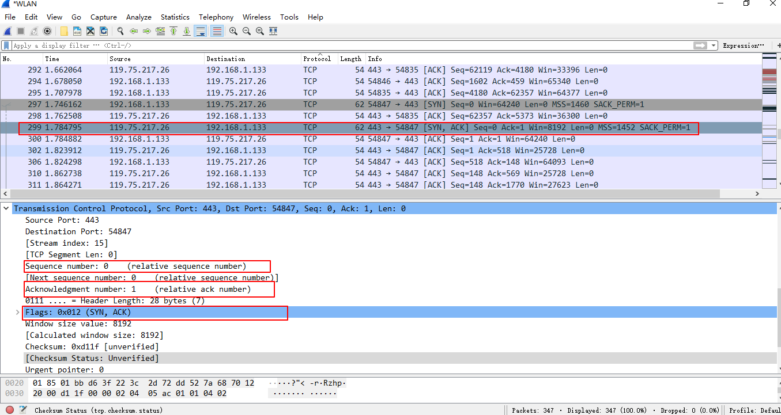This screenshot has height=415, width=781.
Task: Toggle packet list colorization
Action: [x=217, y=31]
